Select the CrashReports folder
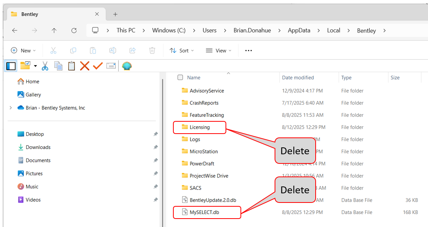The width and height of the screenshot is (428, 227). click(x=200, y=103)
